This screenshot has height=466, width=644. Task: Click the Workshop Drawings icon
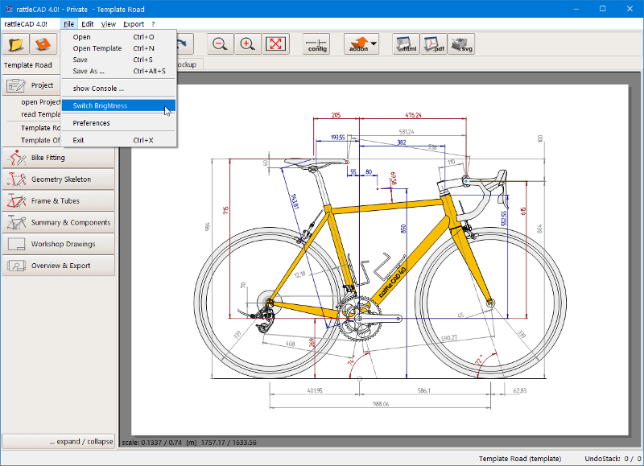tap(16, 245)
